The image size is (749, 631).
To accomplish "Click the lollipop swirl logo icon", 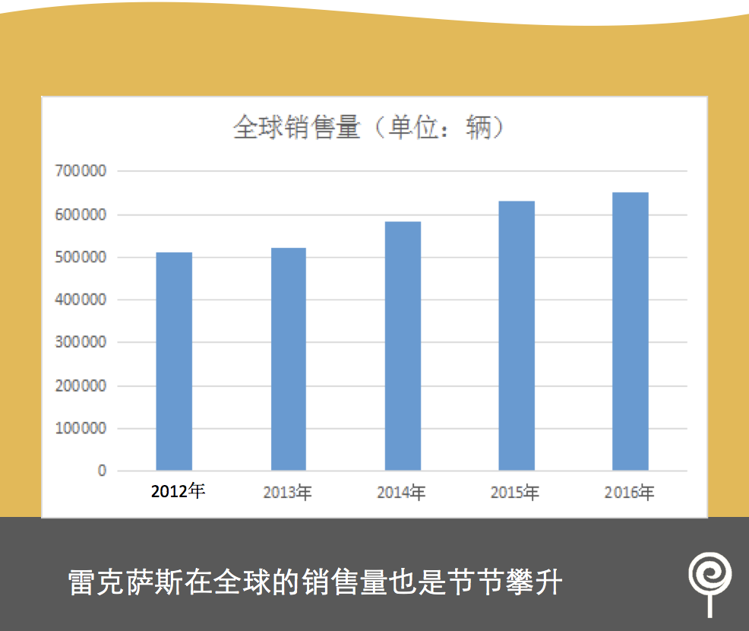I will click(x=709, y=585).
